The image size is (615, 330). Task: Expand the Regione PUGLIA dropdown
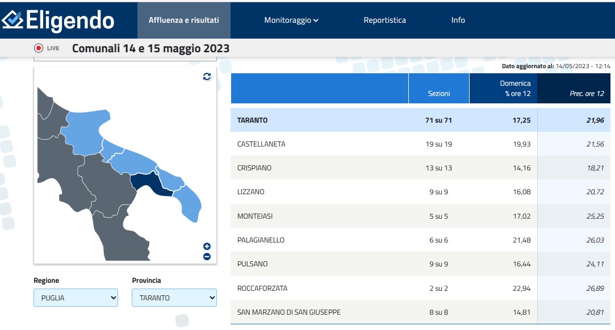[x=76, y=298]
